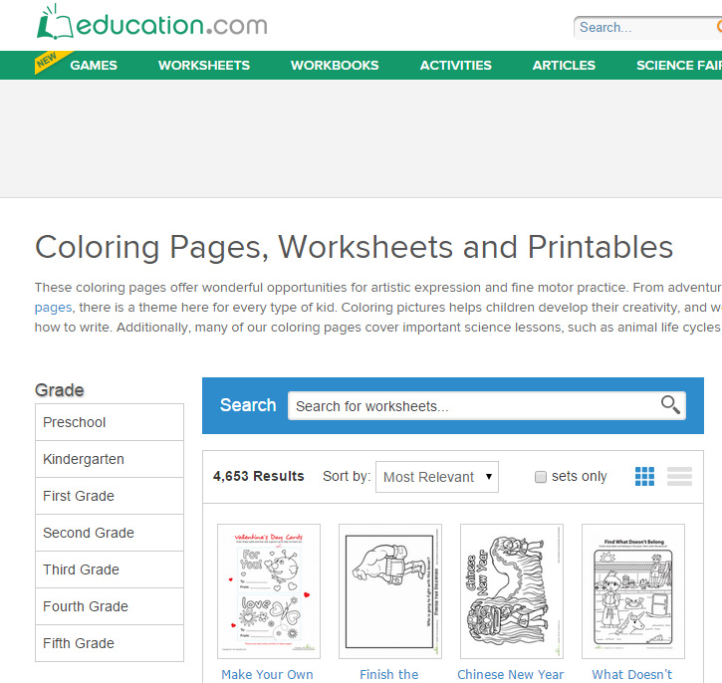
Task: Click the Search for worksheets input field
Action: click(473, 406)
